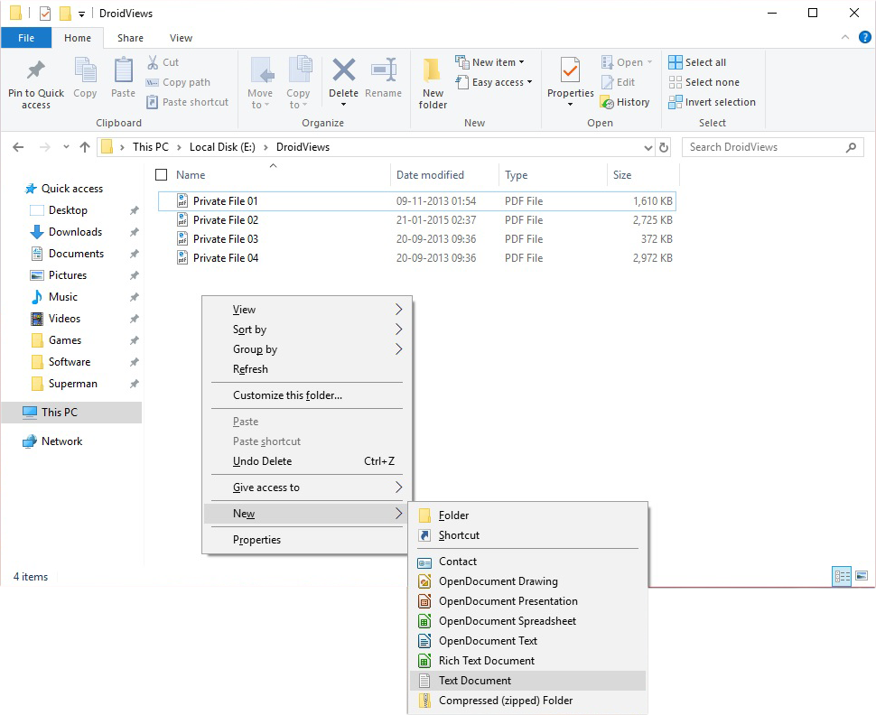The width and height of the screenshot is (876, 715).
Task: Click Properties in context menu
Action: 306,540
